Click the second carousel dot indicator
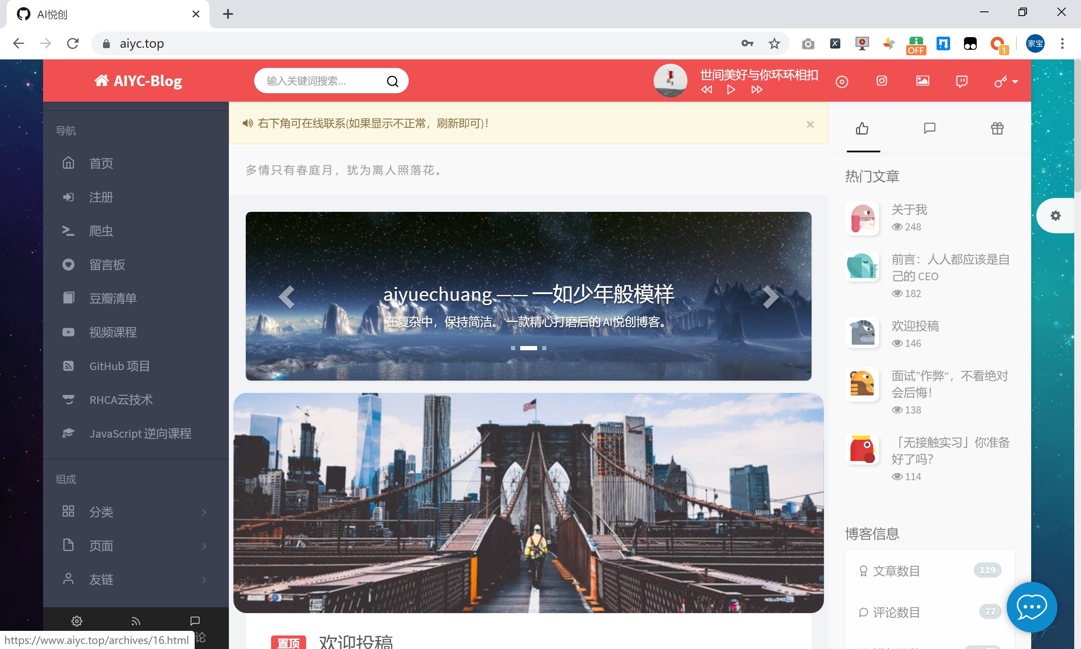 pos(528,348)
